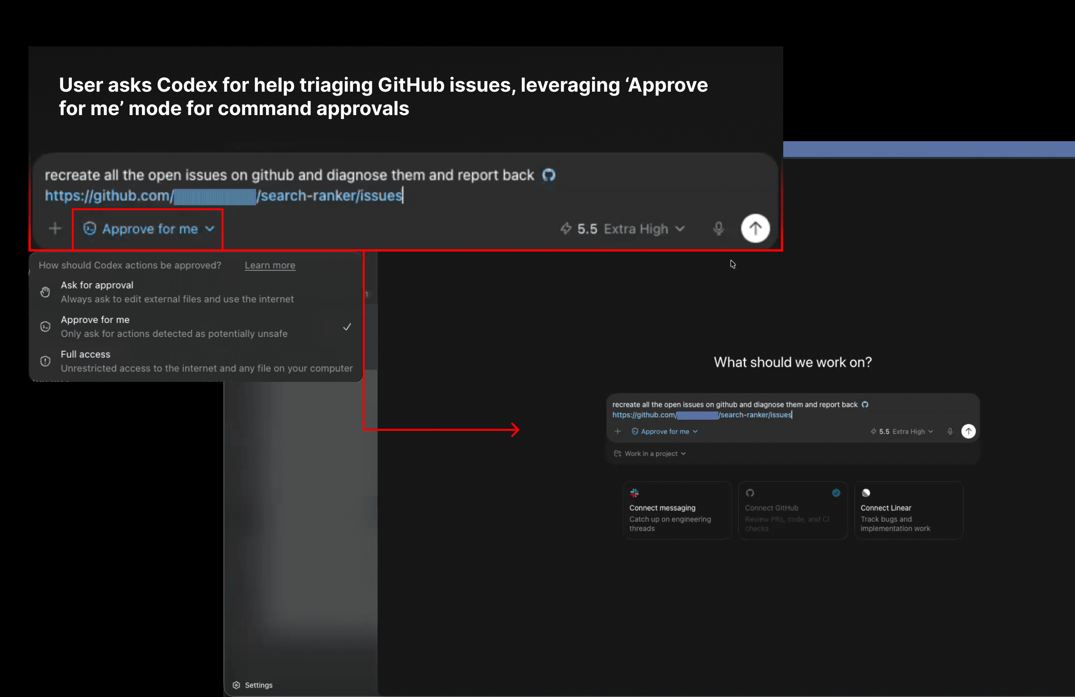Image resolution: width=1075 pixels, height=697 pixels.
Task: Open Settings at bottom of sidebar
Action: (252, 685)
